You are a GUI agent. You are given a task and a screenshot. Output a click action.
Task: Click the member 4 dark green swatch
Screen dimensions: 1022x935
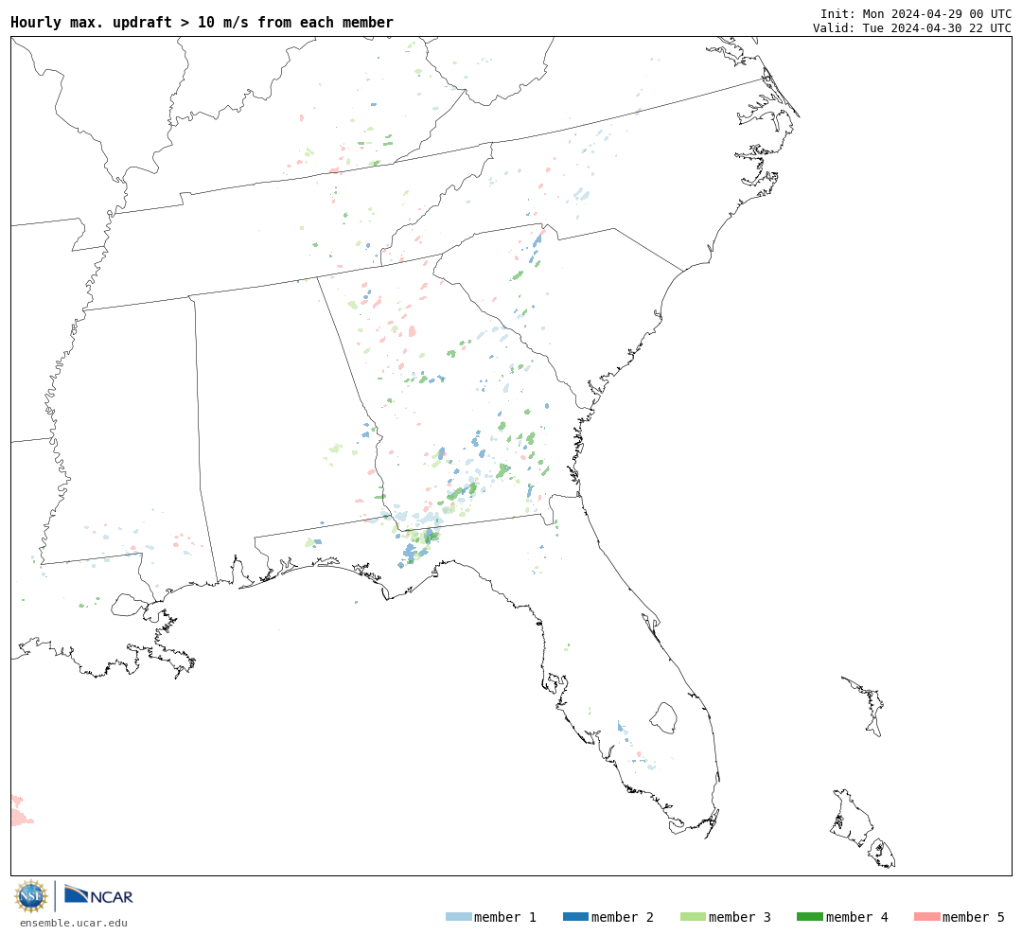810,917
